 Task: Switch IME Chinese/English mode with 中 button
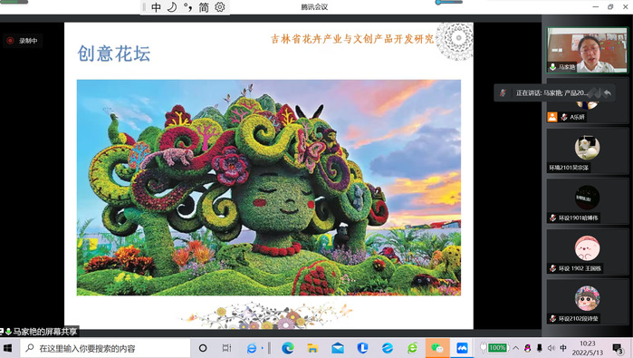157,7
